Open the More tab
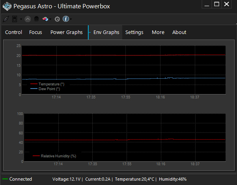This screenshot has height=185, width=237. (158, 32)
